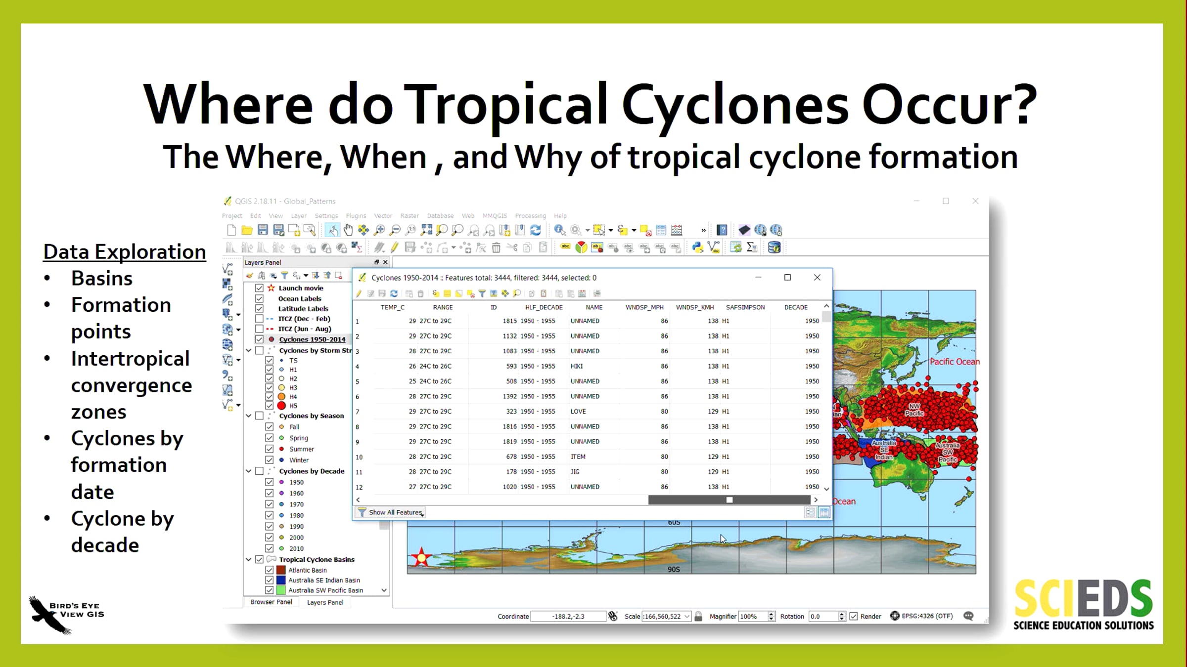Open the Help contents icon
The width and height of the screenshot is (1187, 667).
point(722,230)
